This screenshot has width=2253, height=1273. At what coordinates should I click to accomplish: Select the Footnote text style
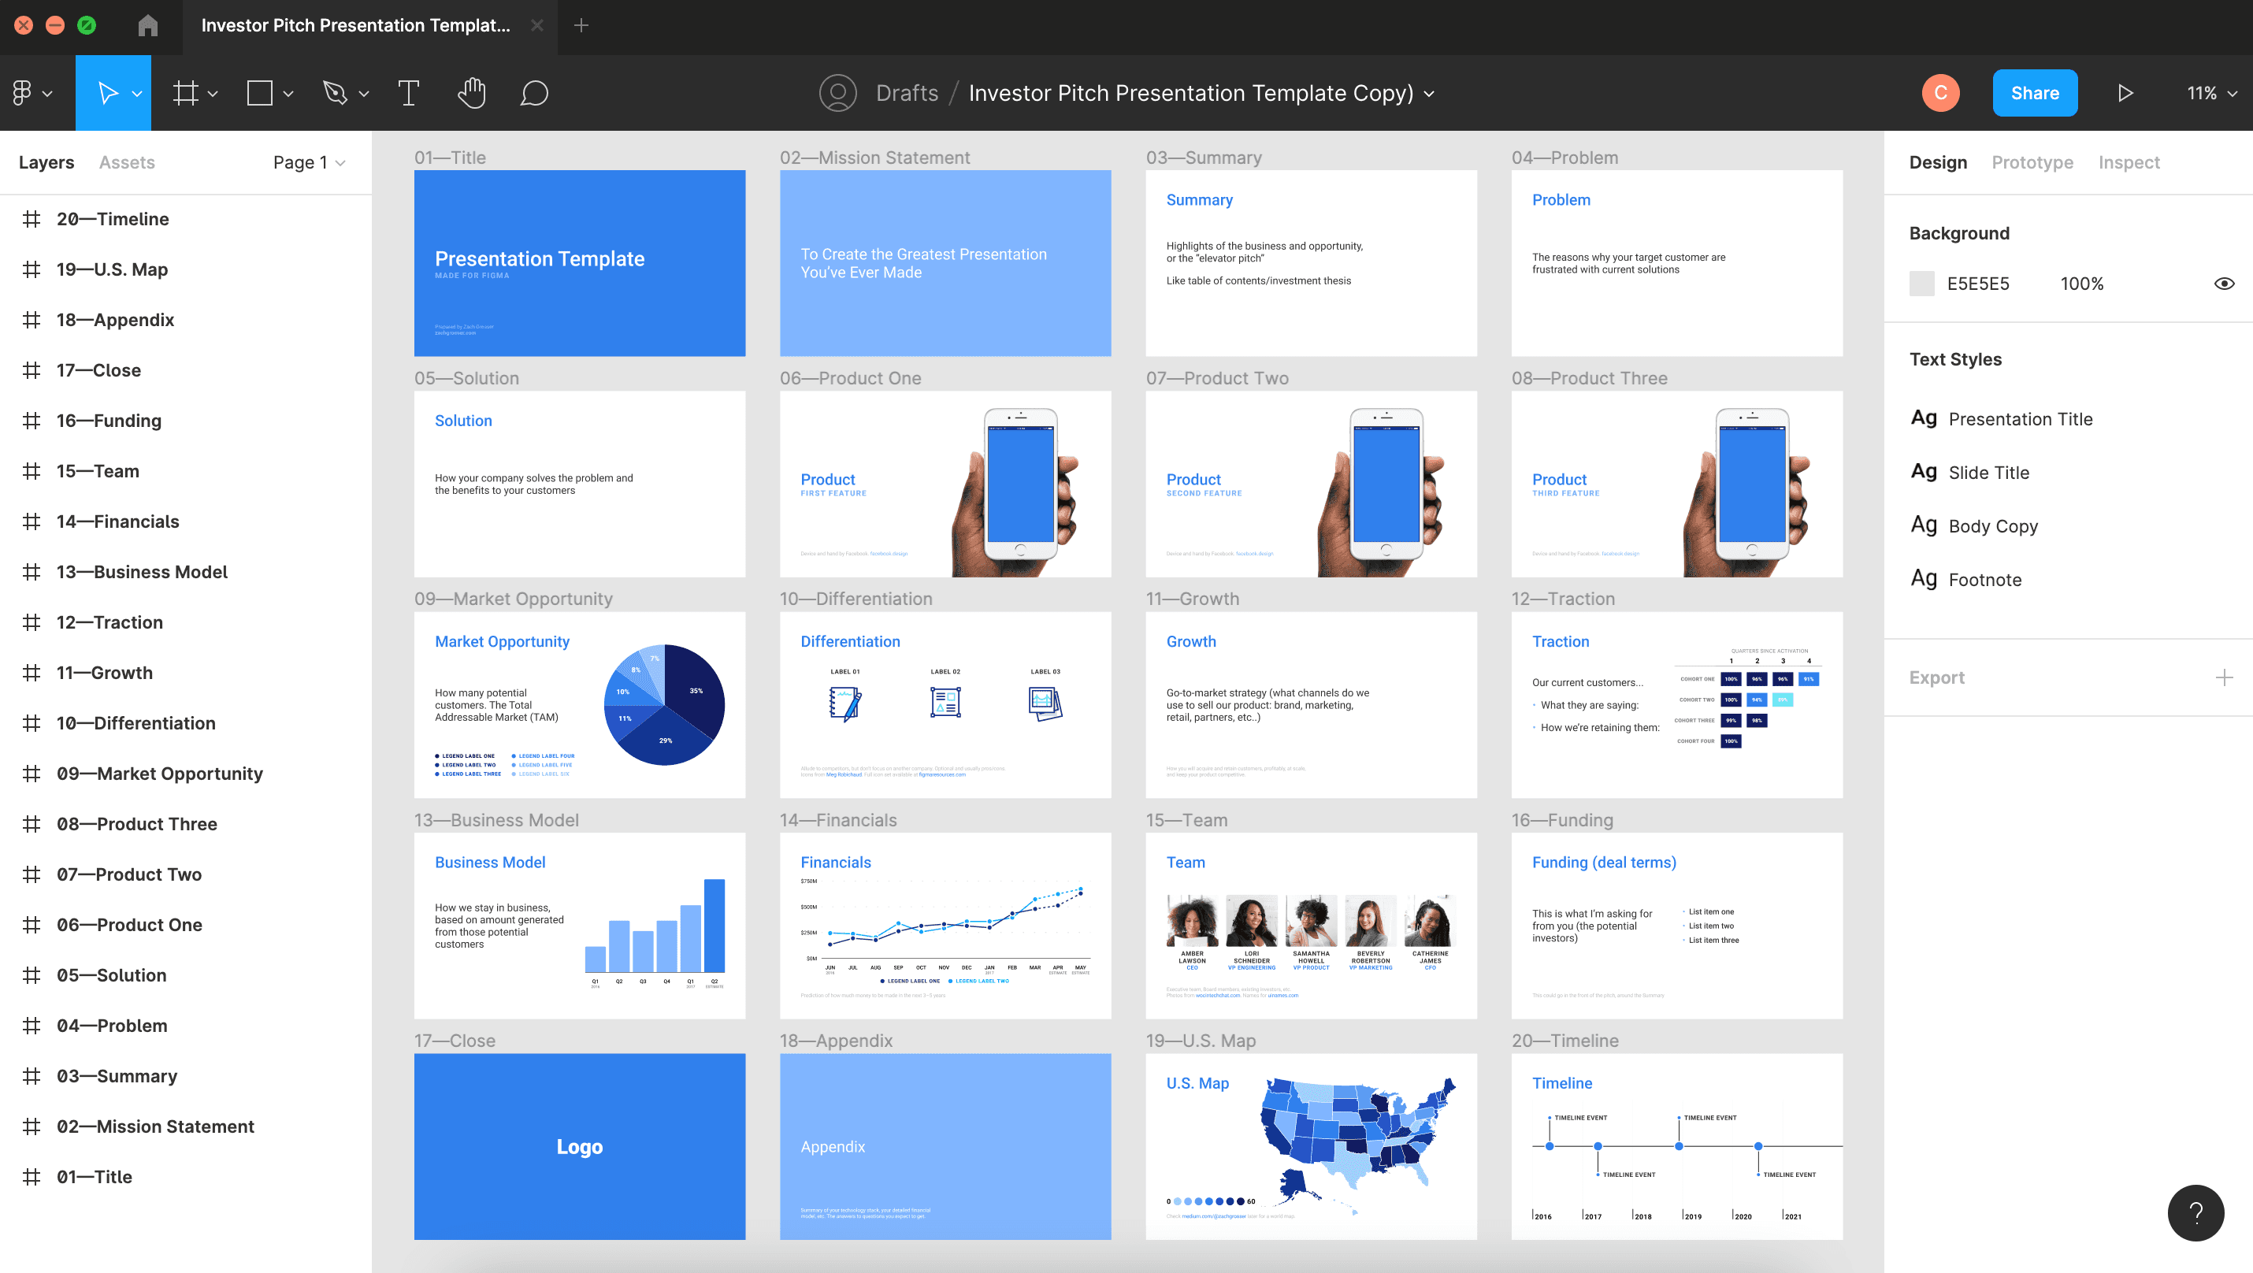click(x=1984, y=579)
